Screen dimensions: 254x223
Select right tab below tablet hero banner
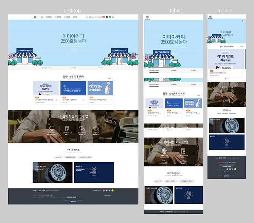tap(193, 71)
